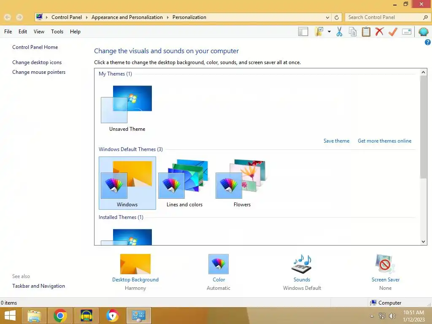
Task: Click the Color text link
Action: (x=219, y=279)
